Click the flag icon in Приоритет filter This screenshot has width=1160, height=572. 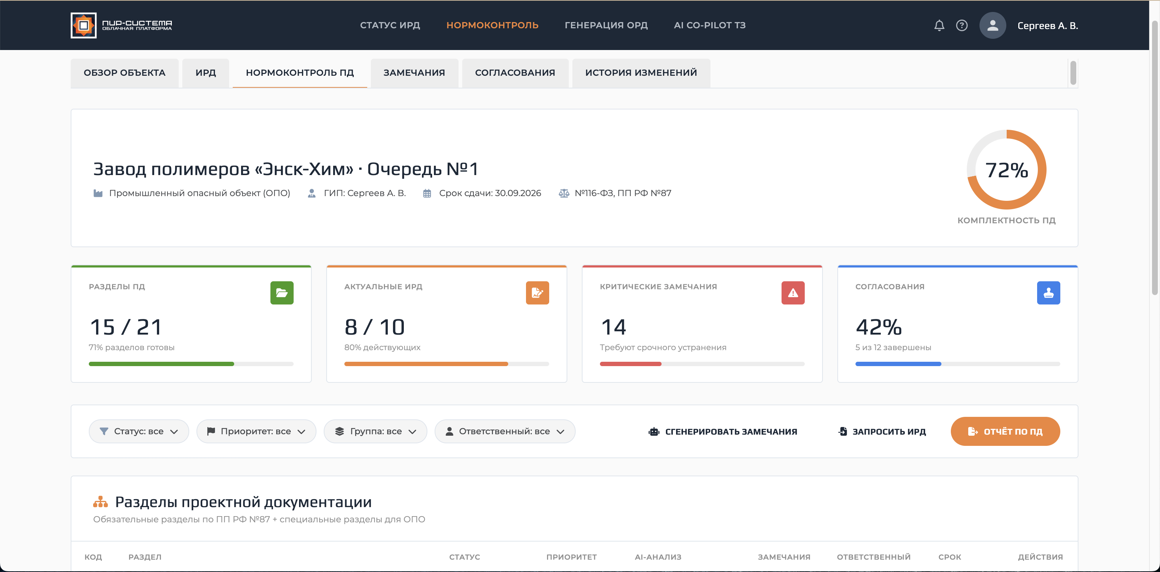[211, 431]
